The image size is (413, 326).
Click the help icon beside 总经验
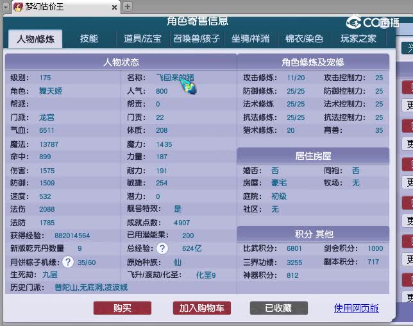(x=162, y=248)
